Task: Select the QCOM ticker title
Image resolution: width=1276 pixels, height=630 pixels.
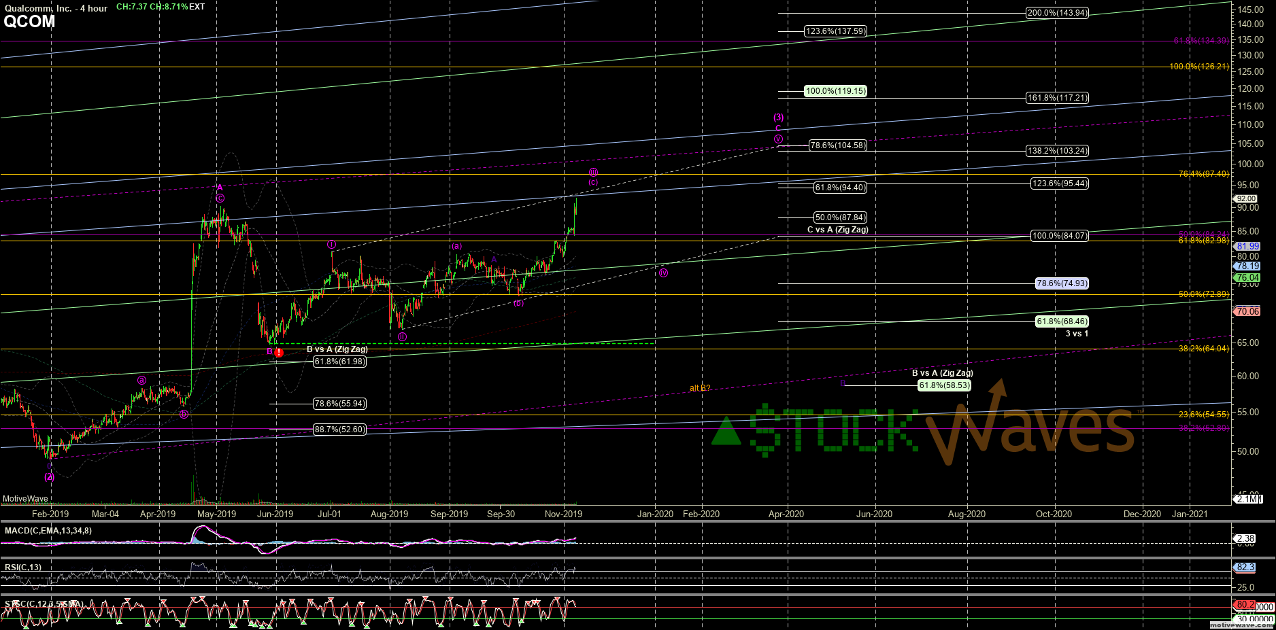Action: (x=29, y=21)
